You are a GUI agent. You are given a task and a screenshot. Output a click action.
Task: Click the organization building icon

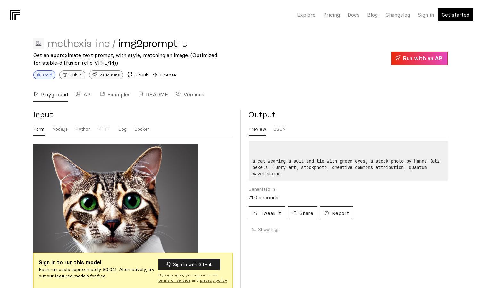(38, 44)
